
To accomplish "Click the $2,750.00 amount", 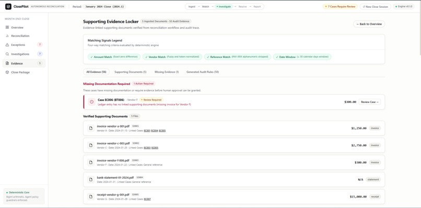I will (359, 145).
